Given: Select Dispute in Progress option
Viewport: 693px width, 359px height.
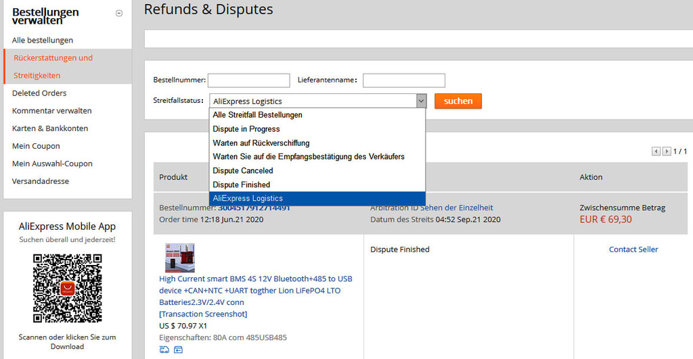Looking at the screenshot, I should 317,129.
